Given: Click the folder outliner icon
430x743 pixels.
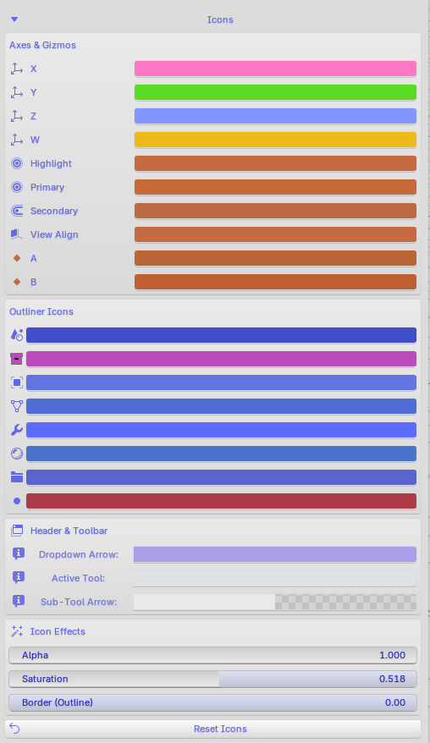Looking at the screenshot, I should 17,477.
